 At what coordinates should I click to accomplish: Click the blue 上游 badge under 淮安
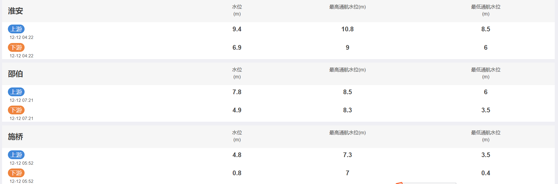[x=16, y=29]
